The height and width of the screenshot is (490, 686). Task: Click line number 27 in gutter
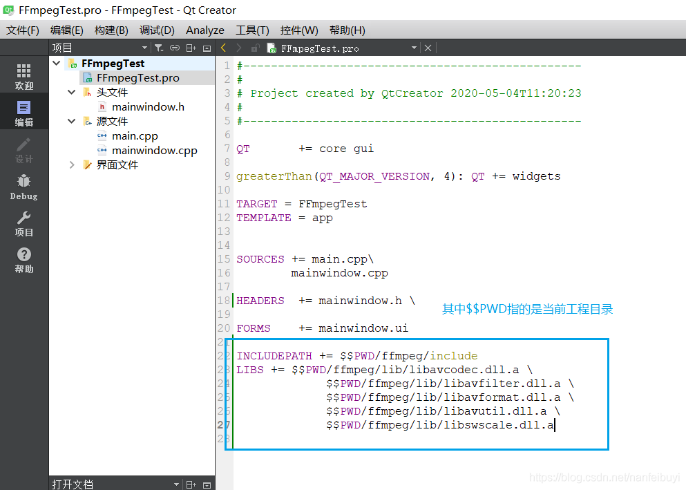[224, 425]
